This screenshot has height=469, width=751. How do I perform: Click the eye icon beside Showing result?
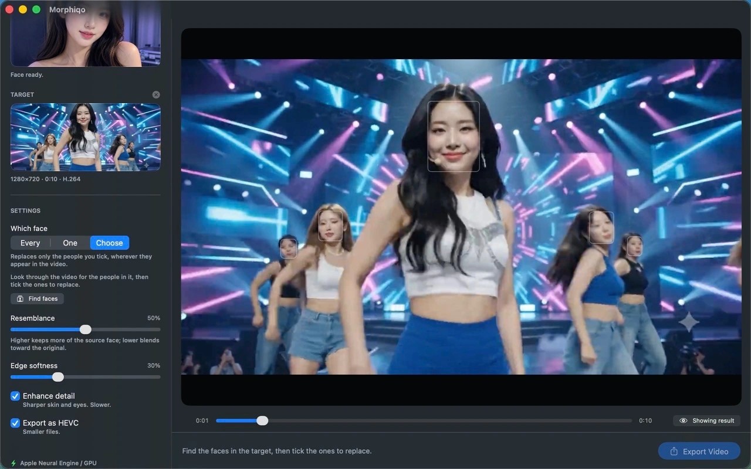pyautogui.click(x=684, y=420)
